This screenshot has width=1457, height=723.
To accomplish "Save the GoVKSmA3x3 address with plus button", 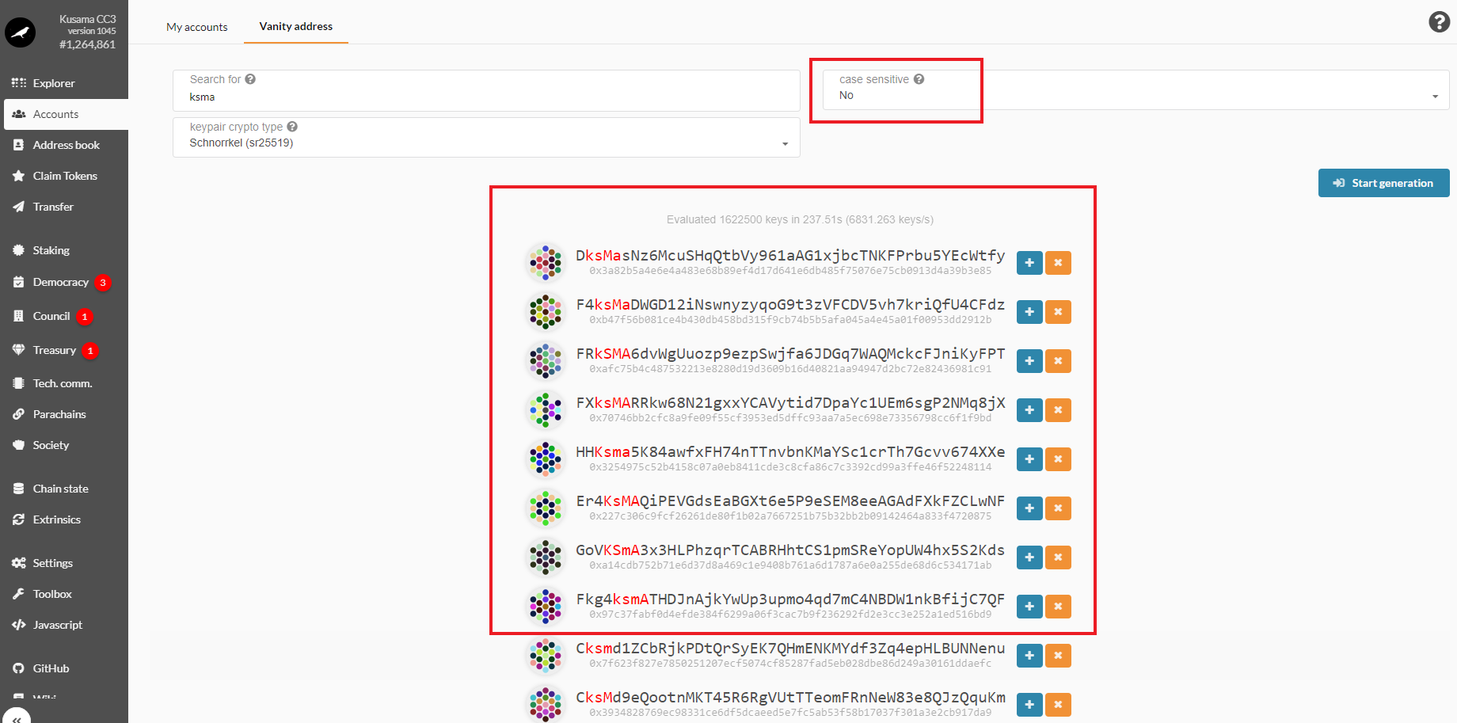I will (1029, 557).
